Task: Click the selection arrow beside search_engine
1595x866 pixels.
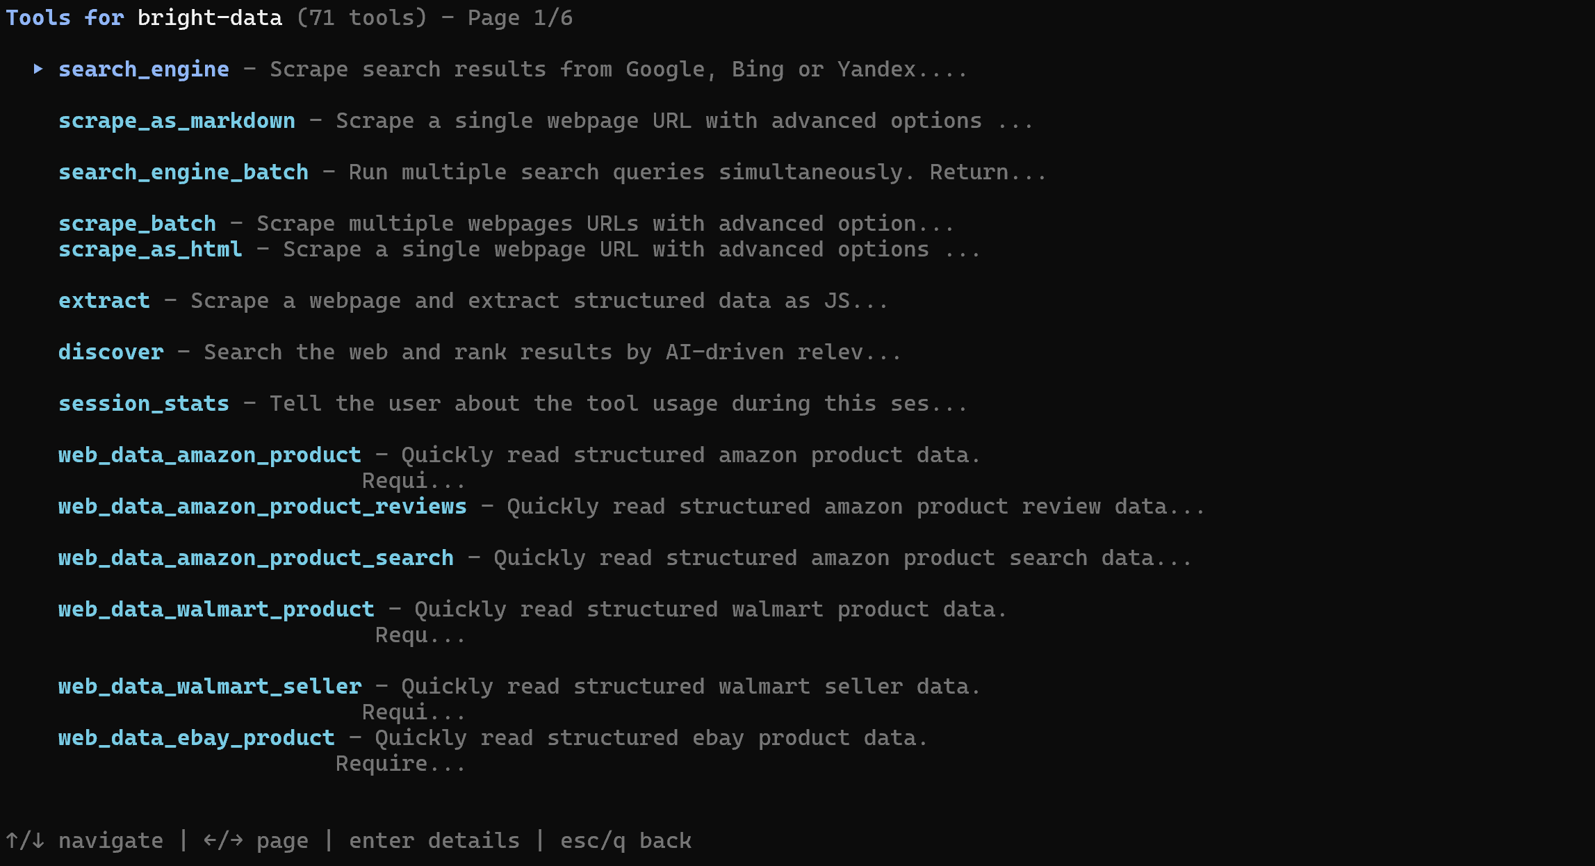Action: pos(38,69)
